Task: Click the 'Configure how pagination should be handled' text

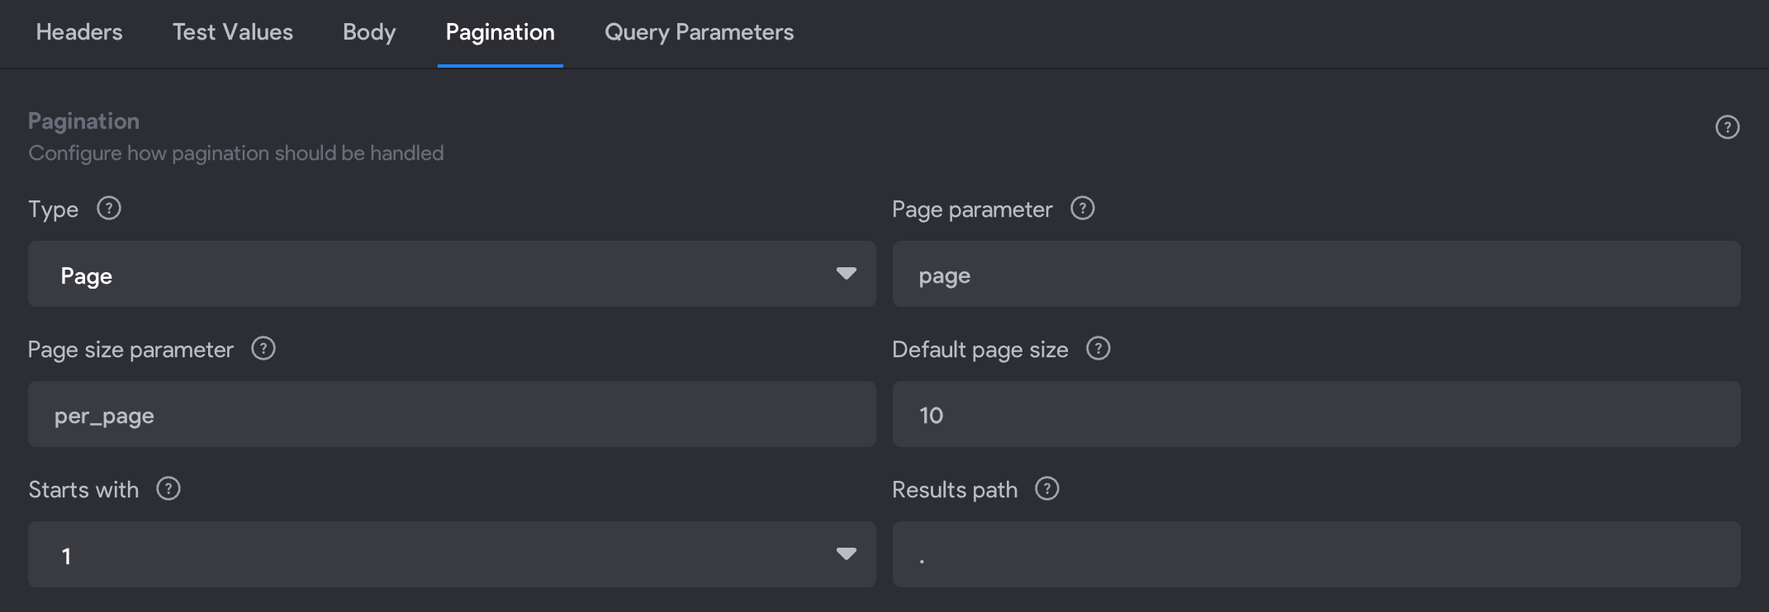Action: coord(236,153)
